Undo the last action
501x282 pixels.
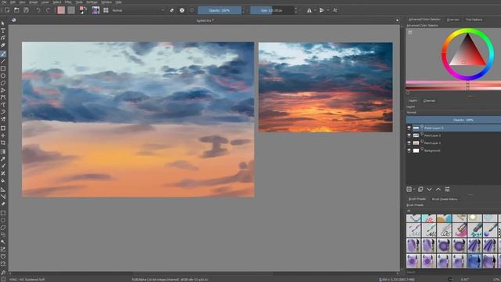pyautogui.click(x=38, y=10)
